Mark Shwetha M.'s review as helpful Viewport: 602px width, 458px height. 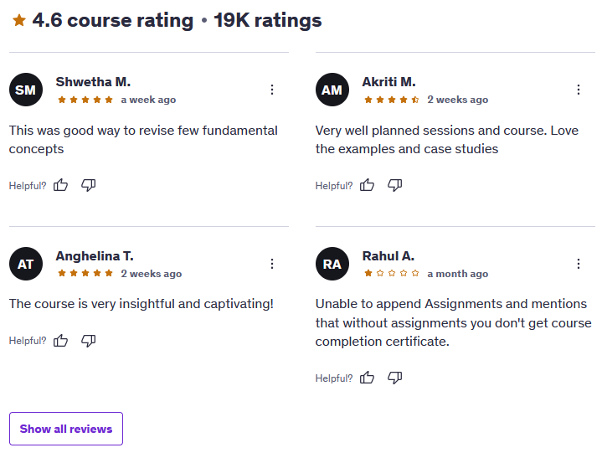point(60,185)
